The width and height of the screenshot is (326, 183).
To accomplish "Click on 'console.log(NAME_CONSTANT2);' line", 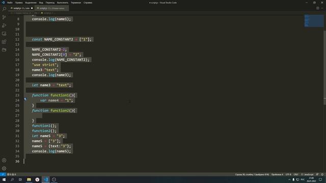I will 61,60.
